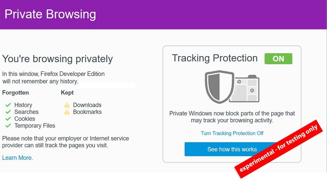Open the Learn More link
This screenshot has width=327, height=184.
(x=17, y=158)
